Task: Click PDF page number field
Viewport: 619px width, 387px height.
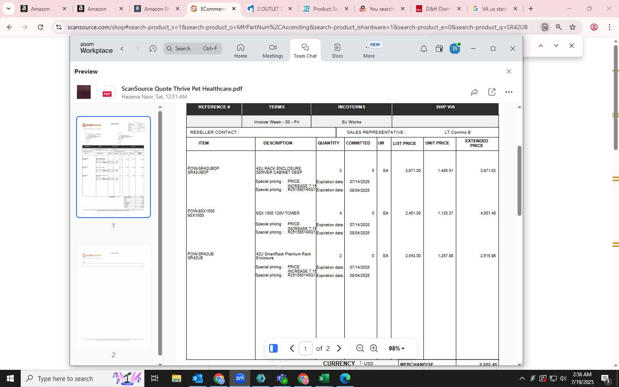Action: click(x=306, y=348)
